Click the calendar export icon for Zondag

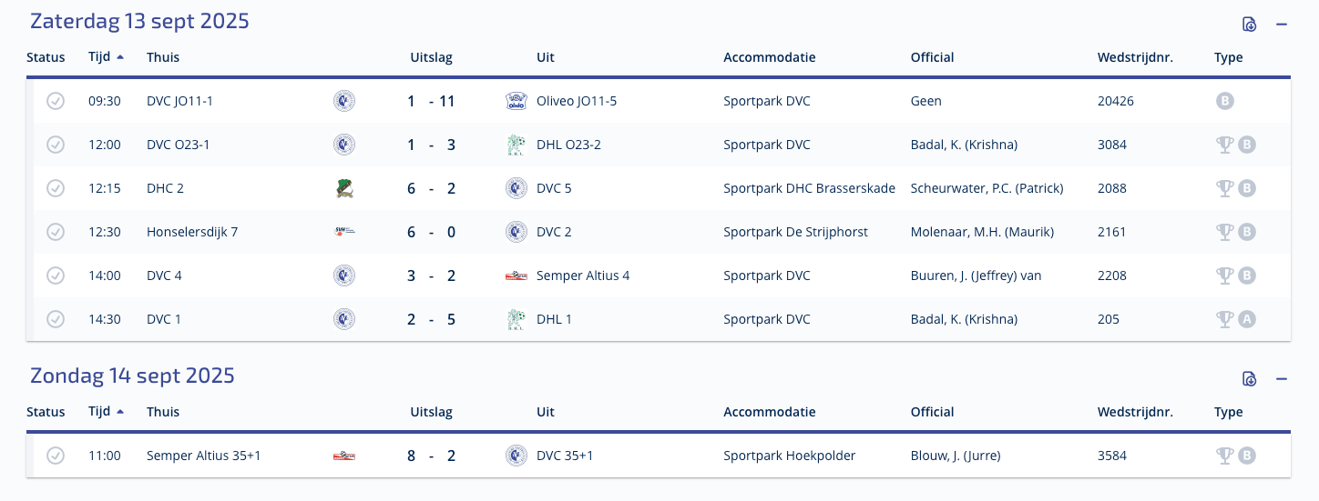pos(1250,379)
